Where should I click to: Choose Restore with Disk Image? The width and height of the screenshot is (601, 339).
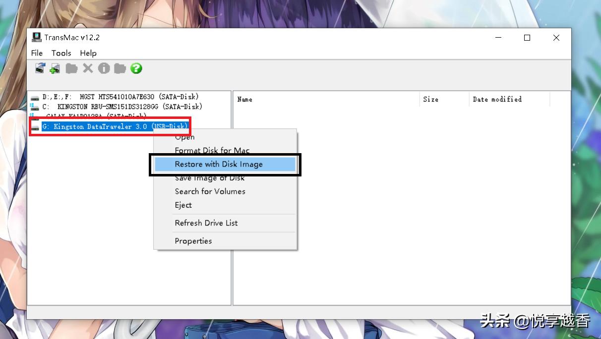(x=219, y=164)
